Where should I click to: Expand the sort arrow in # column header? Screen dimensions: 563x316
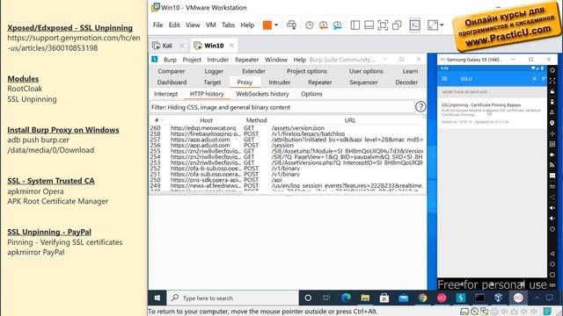(162, 120)
